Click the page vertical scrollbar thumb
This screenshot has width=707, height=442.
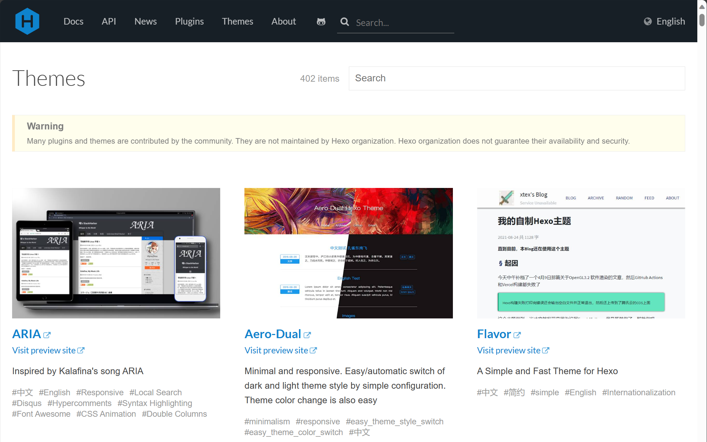702,19
